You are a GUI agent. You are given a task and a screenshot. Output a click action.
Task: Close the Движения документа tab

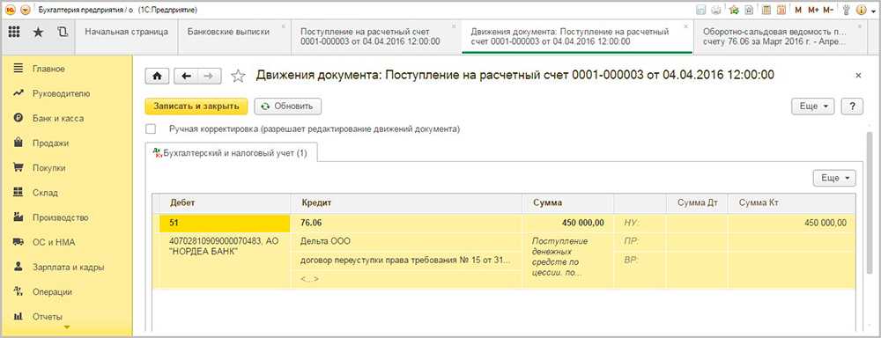click(685, 26)
